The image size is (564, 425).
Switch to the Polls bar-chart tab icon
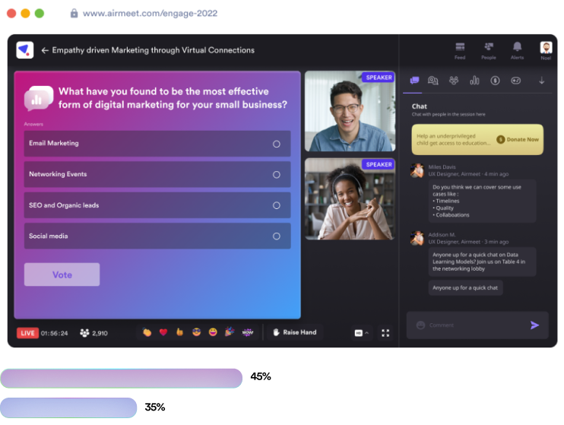[474, 81]
